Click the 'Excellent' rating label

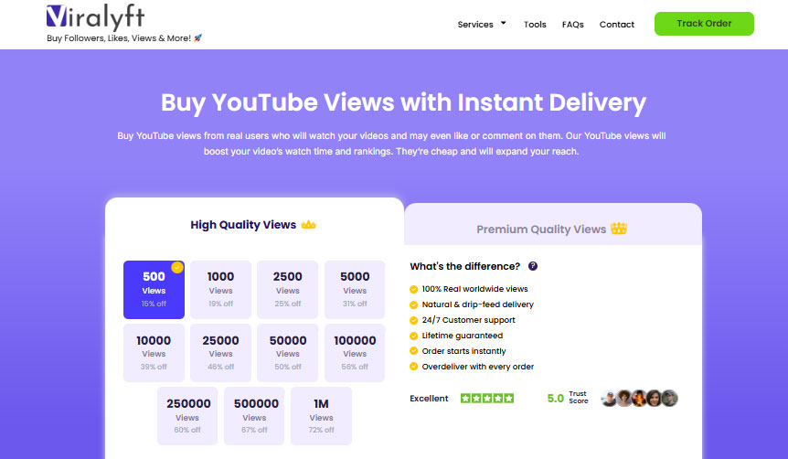[x=429, y=398]
